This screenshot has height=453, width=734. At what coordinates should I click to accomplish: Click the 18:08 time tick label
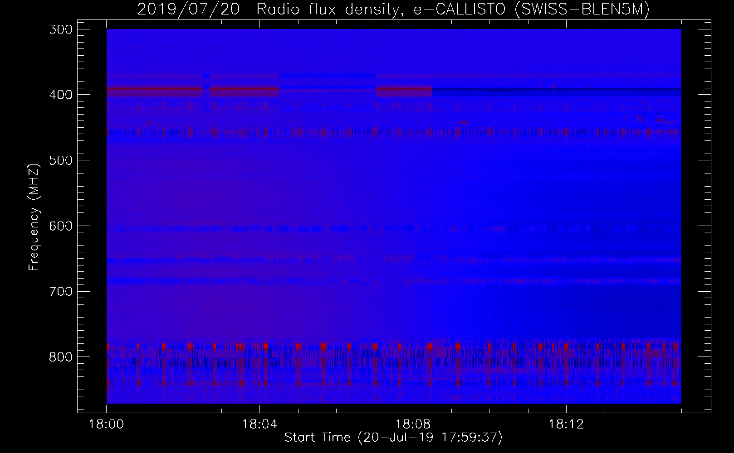click(x=413, y=424)
